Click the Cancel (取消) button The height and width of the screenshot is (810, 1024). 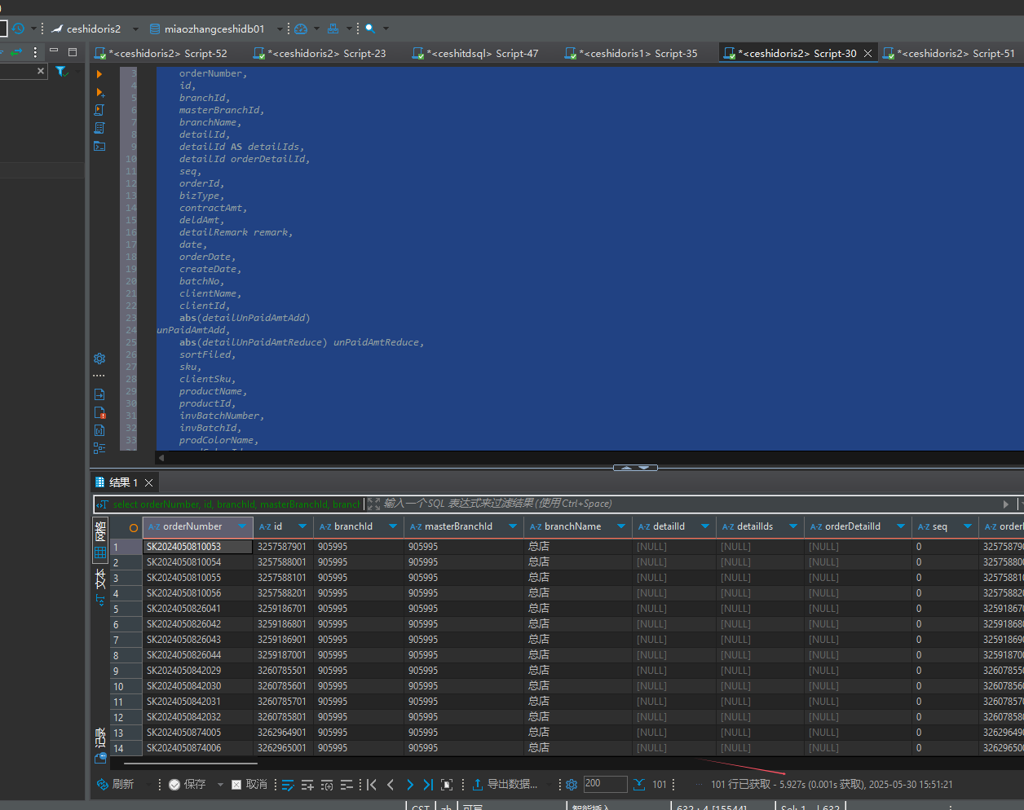pos(249,785)
